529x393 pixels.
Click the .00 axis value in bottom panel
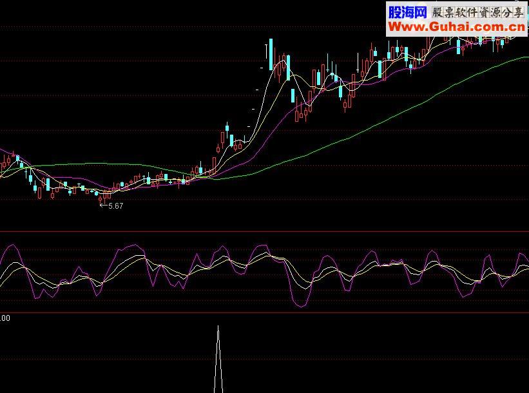point(5,318)
